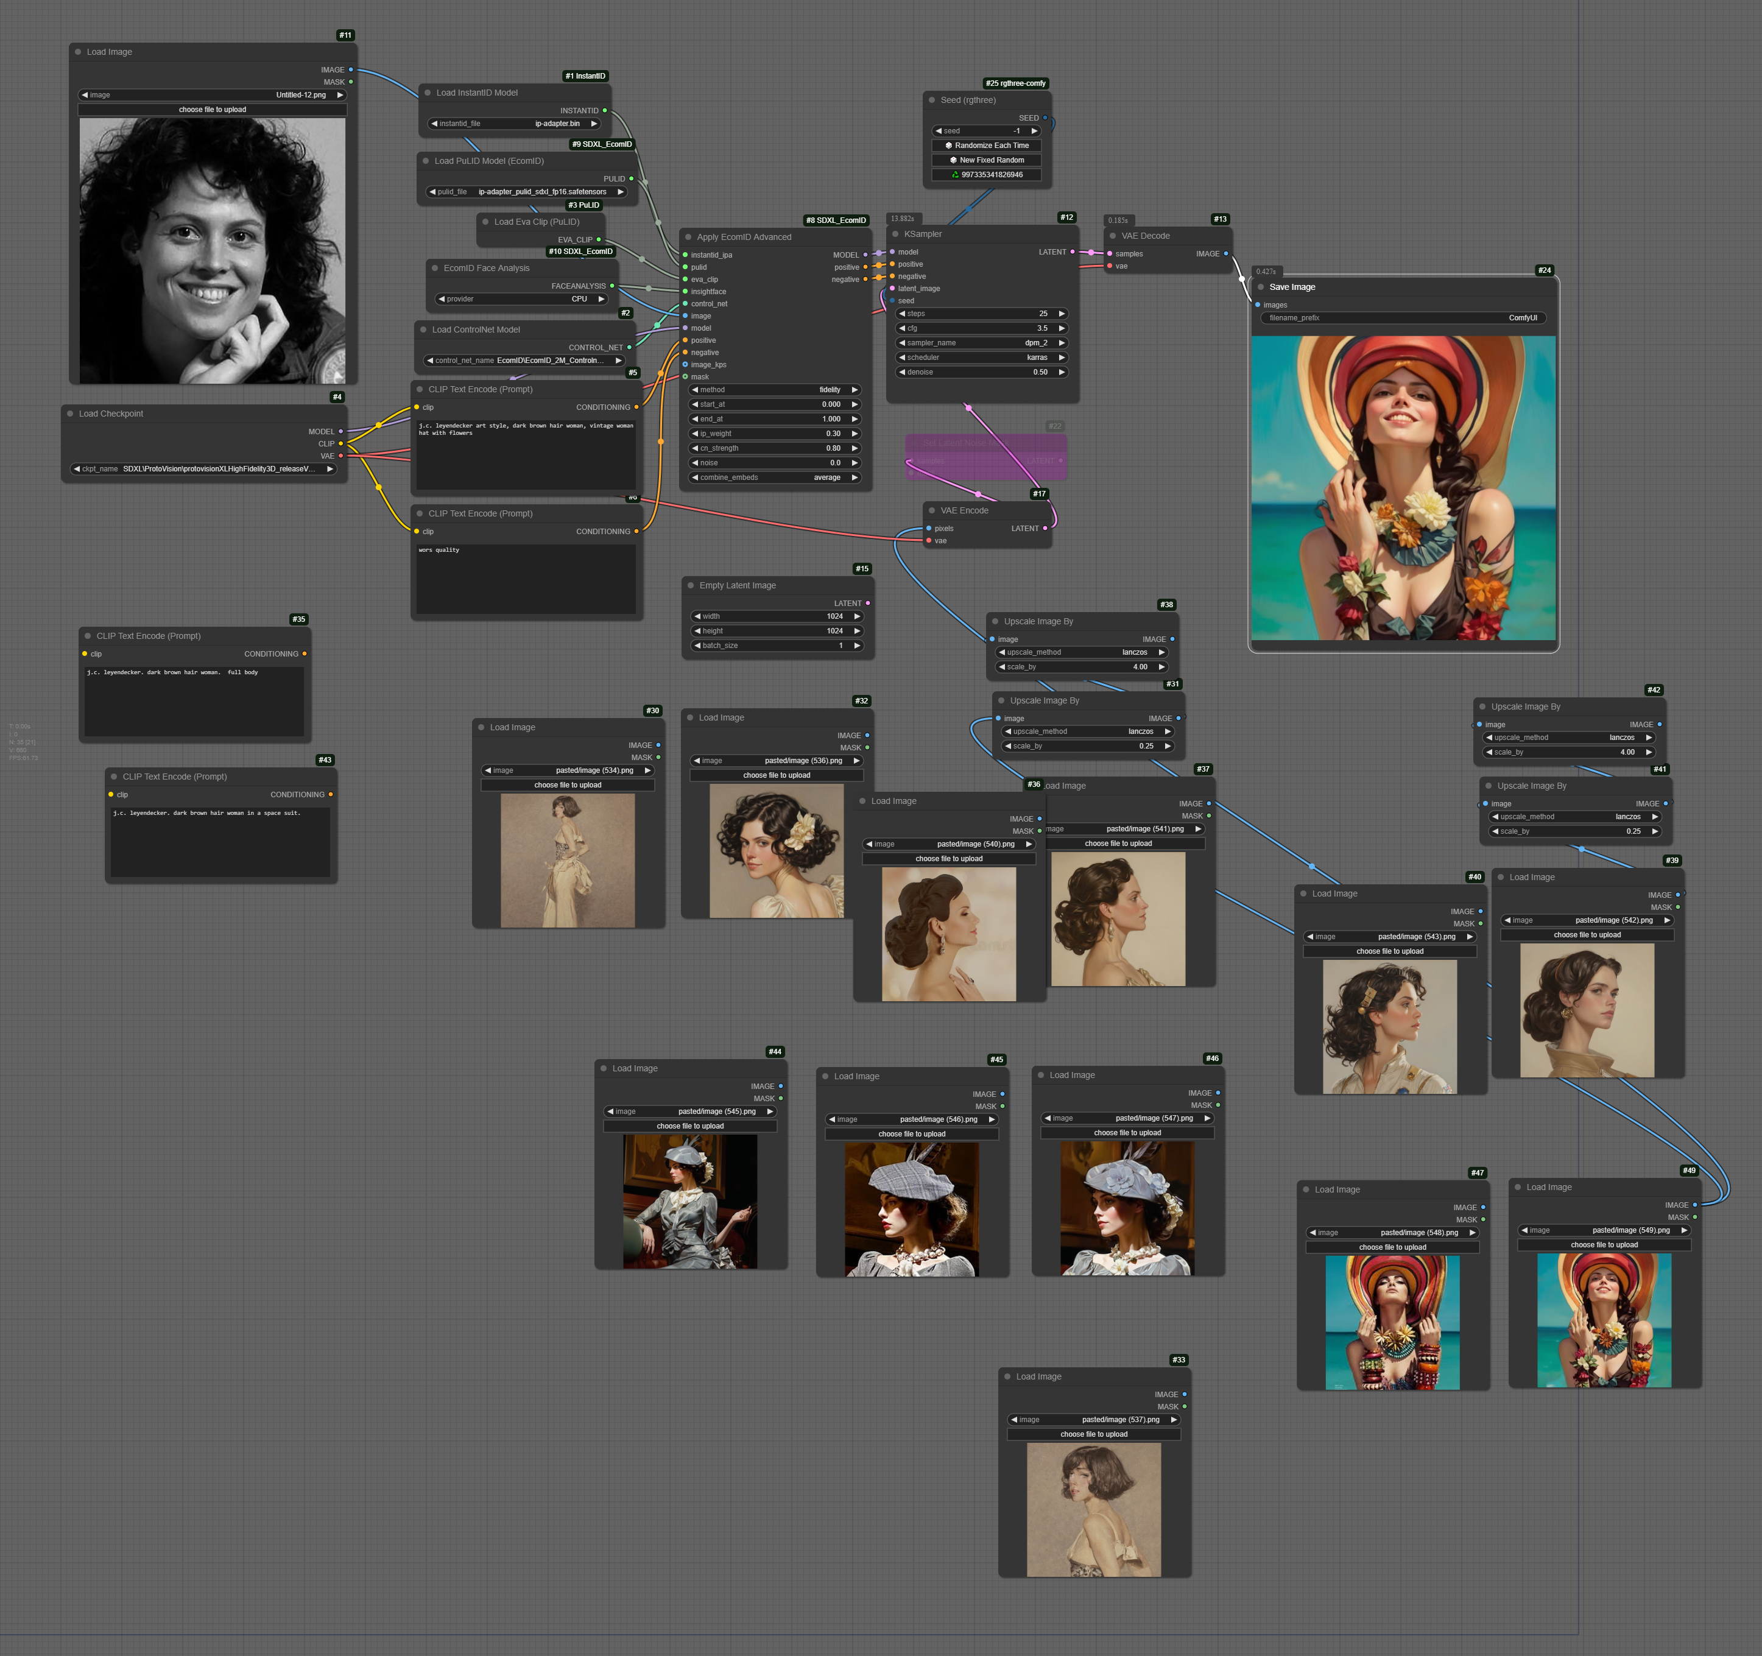Collapse the Save Image node dot
The width and height of the screenshot is (1762, 1656).
point(1260,287)
